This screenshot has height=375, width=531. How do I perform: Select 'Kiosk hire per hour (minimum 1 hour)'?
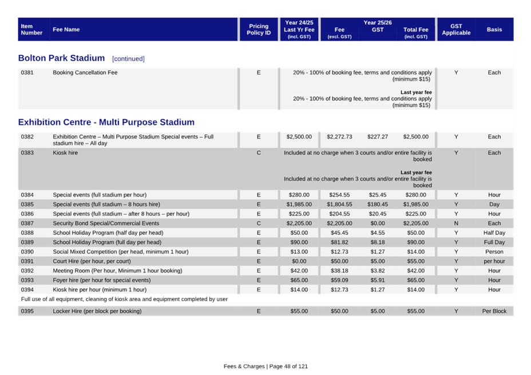pyautogui.click(x=100, y=290)
